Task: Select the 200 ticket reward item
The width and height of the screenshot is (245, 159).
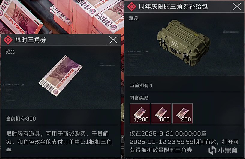Action: [x=183, y=113]
